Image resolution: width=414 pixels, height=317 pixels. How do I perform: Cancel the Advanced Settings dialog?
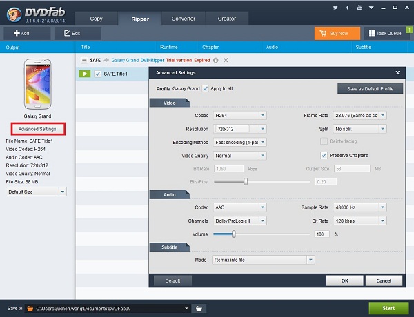click(384, 281)
